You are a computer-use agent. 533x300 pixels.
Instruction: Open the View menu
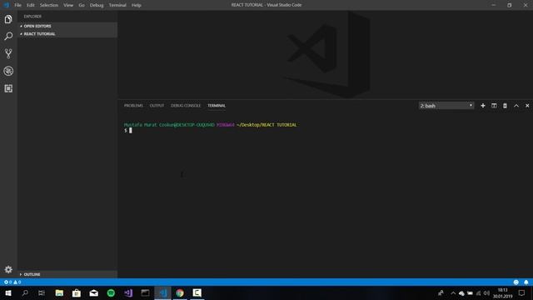pyautogui.click(x=68, y=5)
